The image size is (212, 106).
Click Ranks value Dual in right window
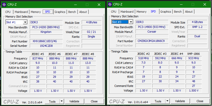pyautogui.click(x=197, y=36)
